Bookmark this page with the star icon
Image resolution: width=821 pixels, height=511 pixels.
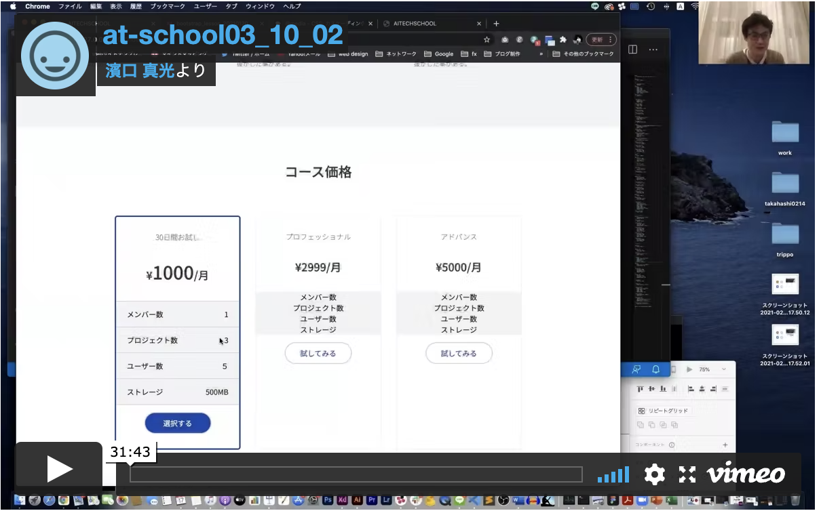click(486, 39)
